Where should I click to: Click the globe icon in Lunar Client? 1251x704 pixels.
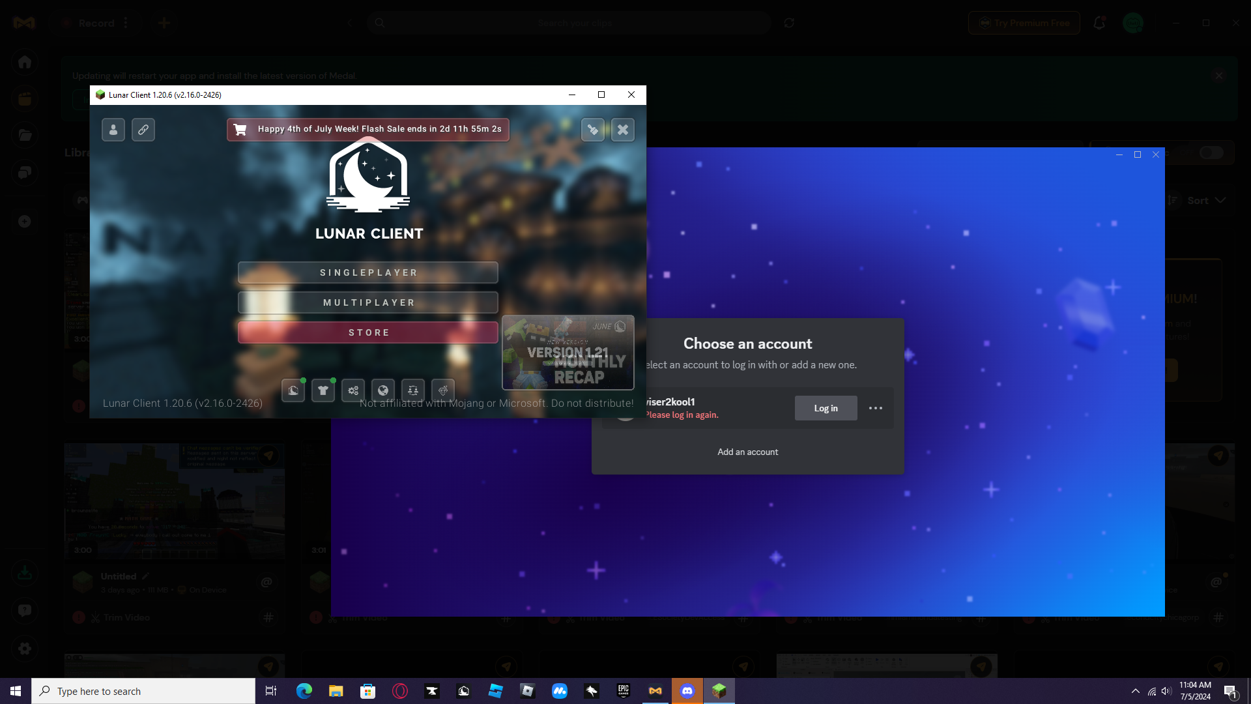pos(383,390)
